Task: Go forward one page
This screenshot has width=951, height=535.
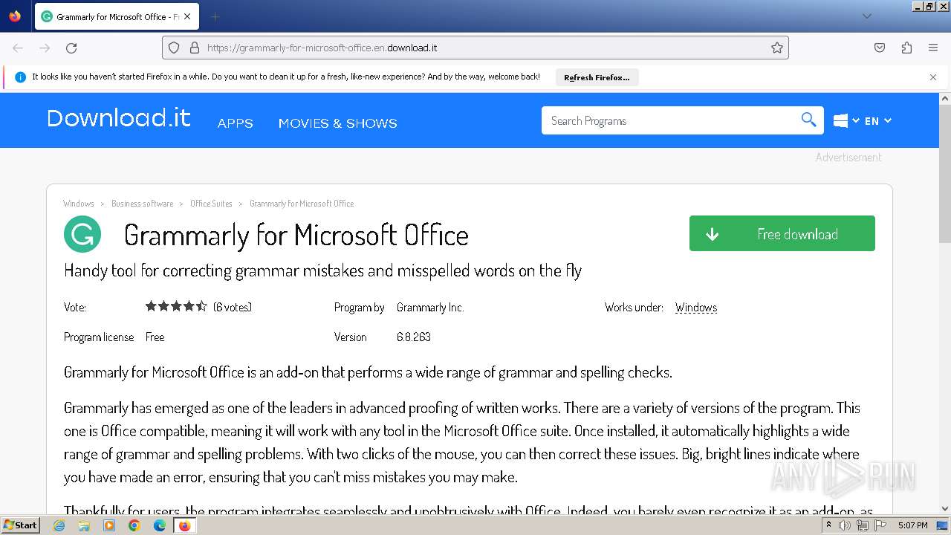Action: click(x=45, y=48)
